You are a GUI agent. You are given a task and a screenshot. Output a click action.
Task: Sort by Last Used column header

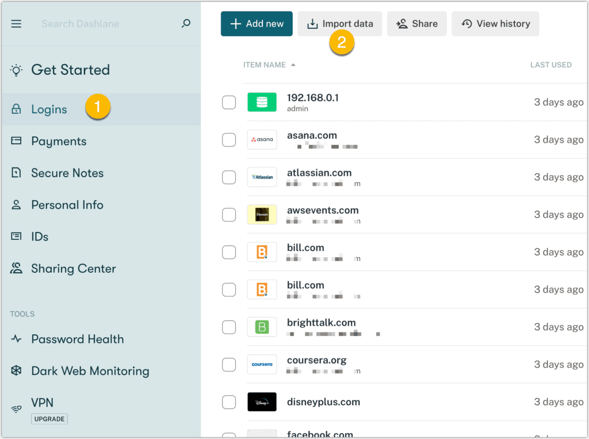tap(550, 65)
